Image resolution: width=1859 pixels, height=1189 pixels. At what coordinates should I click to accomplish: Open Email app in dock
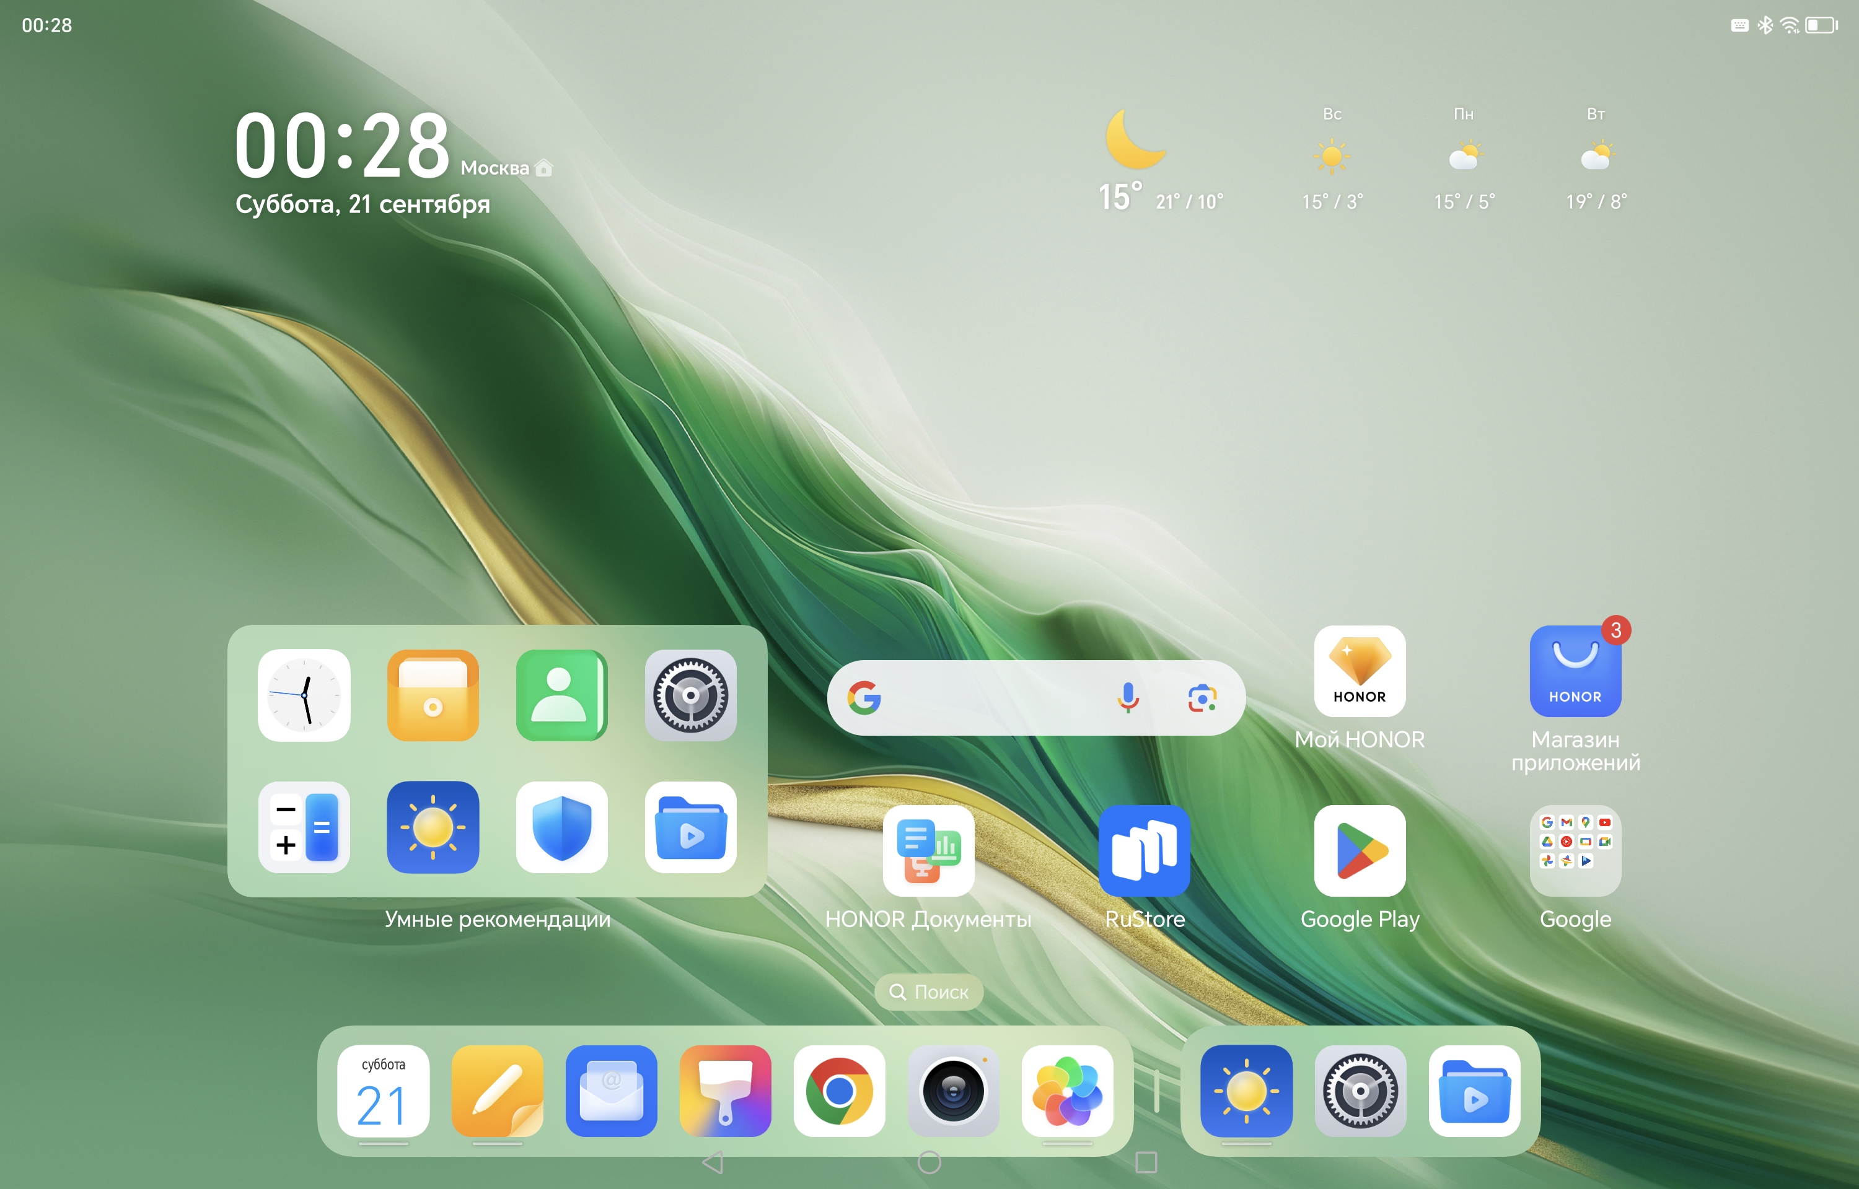611,1091
